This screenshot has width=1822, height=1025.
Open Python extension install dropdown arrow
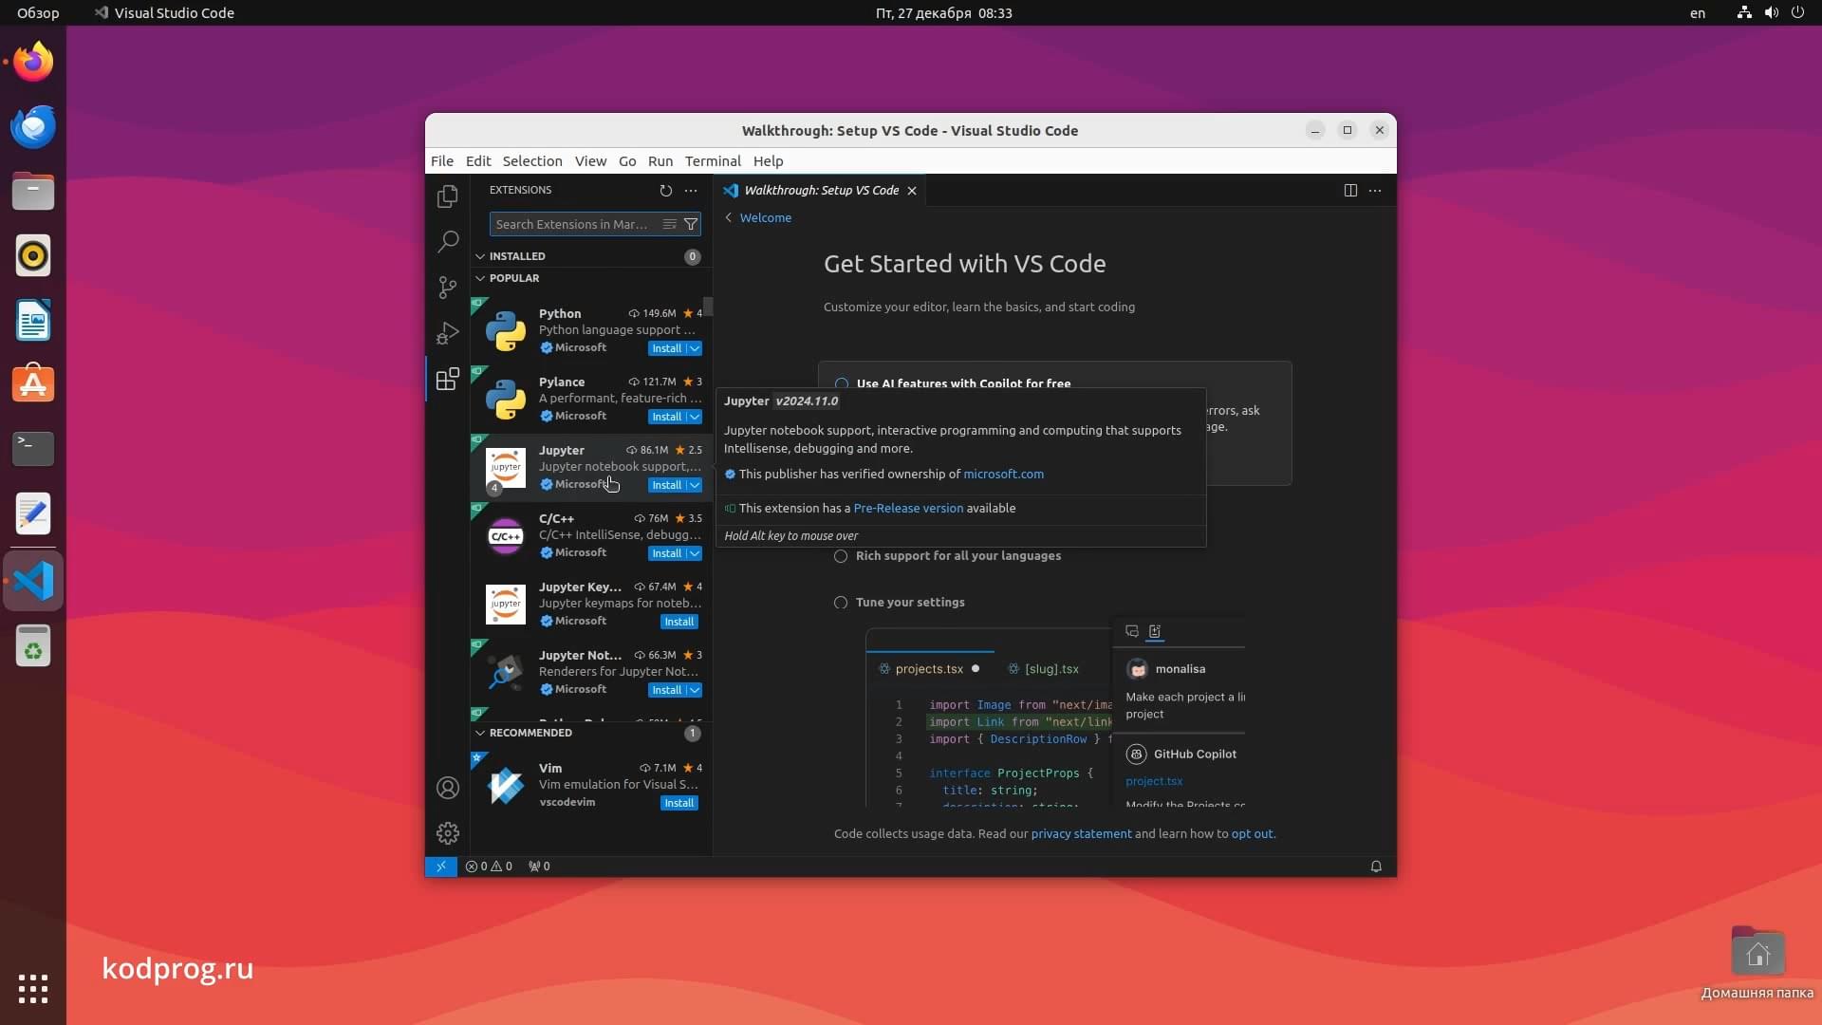[x=695, y=349]
